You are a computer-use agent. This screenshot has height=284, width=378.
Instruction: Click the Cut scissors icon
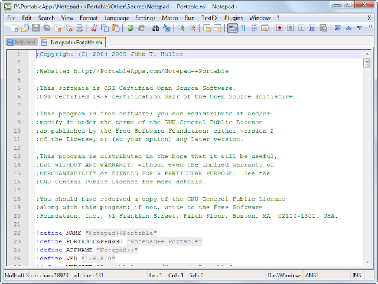(x=94, y=28)
